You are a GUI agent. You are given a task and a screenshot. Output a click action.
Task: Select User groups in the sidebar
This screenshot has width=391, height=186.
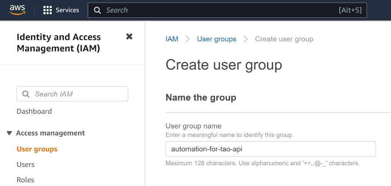(37, 149)
